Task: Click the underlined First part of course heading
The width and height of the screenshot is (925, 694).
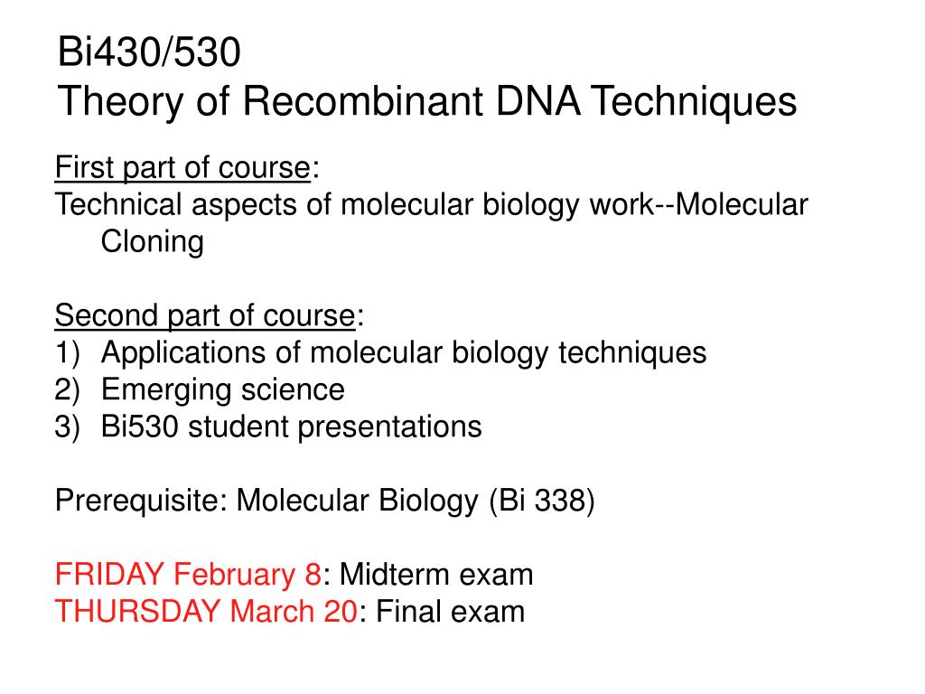Action: (x=182, y=167)
